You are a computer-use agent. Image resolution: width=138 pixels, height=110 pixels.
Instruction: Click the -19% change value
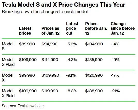coord(115,60)
